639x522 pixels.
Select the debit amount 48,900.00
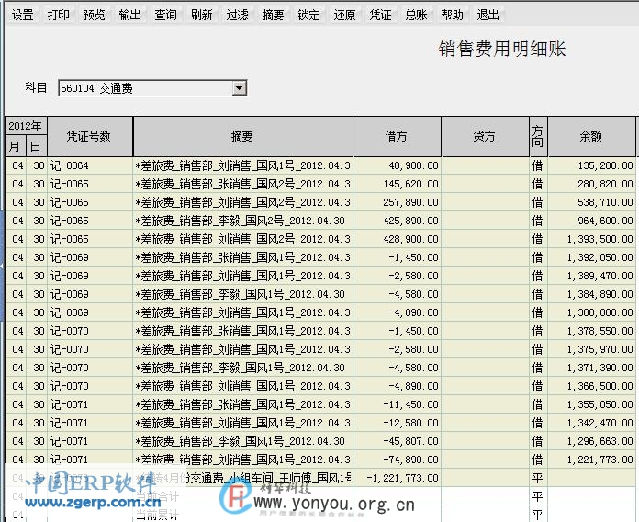click(397, 165)
